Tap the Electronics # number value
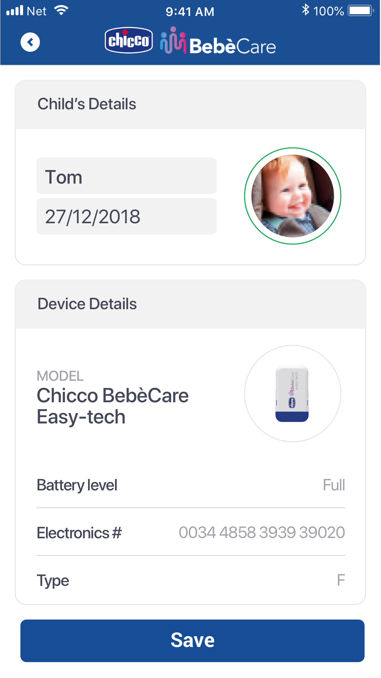381x678 pixels. (x=262, y=532)
